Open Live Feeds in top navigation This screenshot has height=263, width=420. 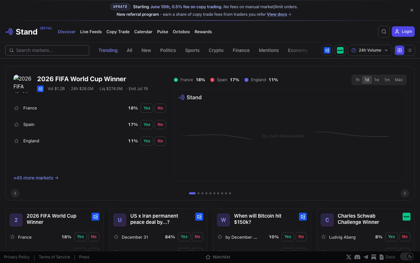(x=91, y=32)
